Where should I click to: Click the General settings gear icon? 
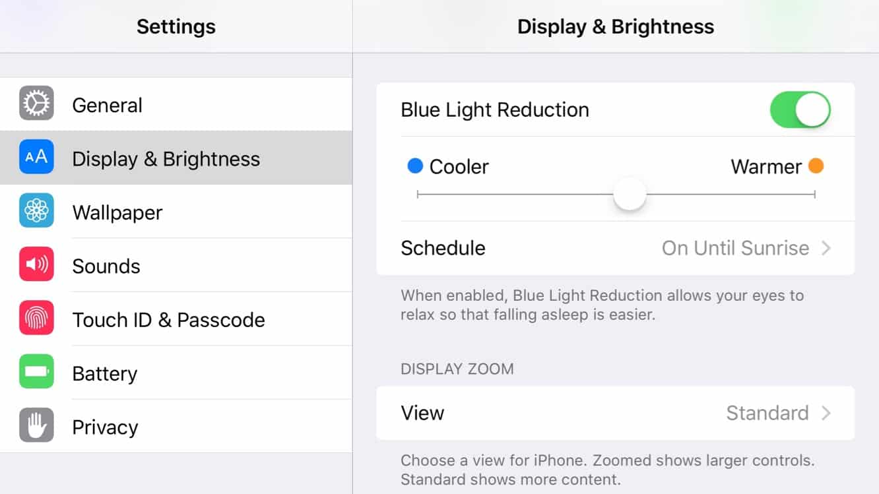coord(36,104)
